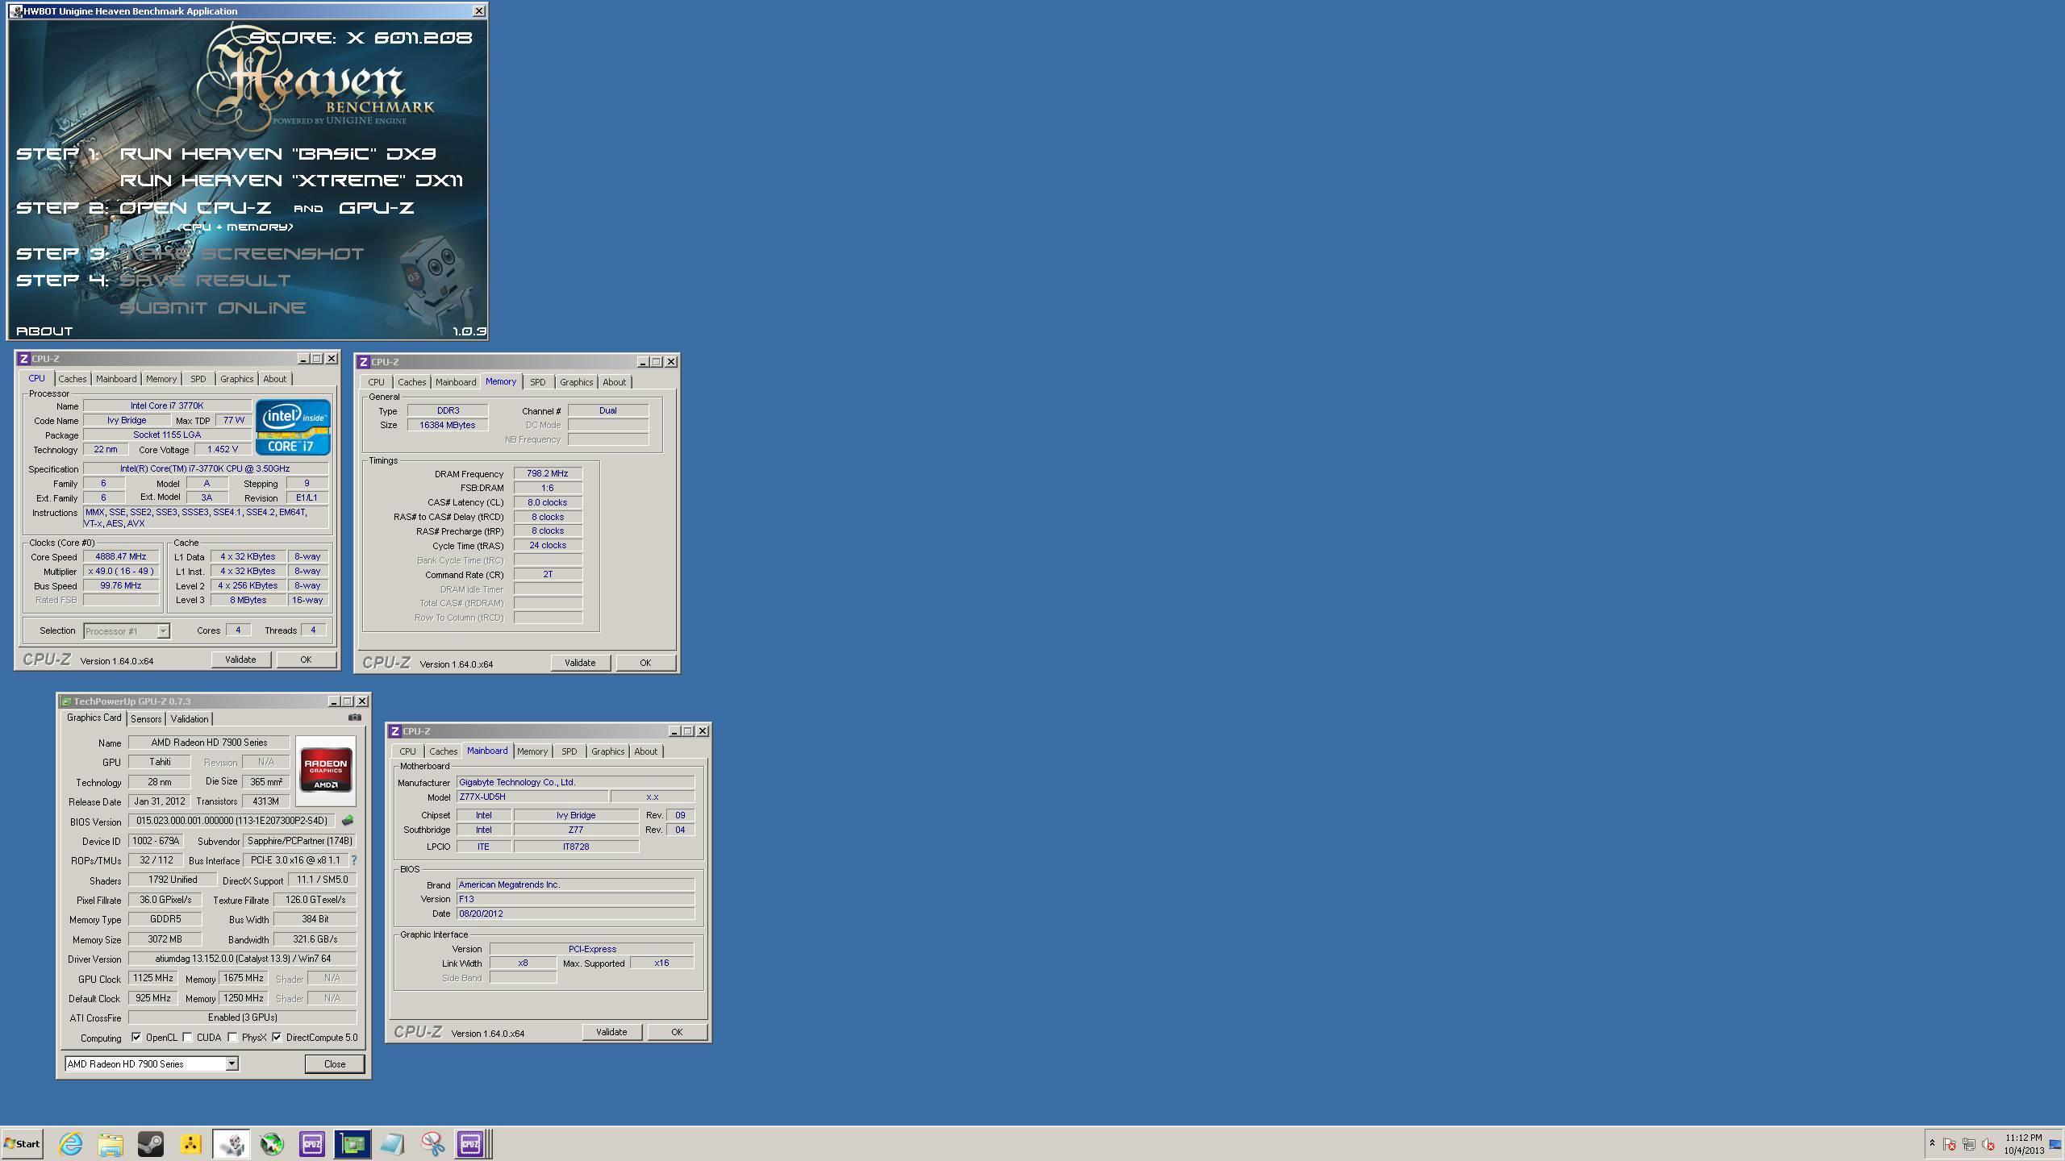Switch to HWBOT Heaven robot taskbar icon
The height and width of the screenshot is (1161, 2065).
tap(232, 1143)
